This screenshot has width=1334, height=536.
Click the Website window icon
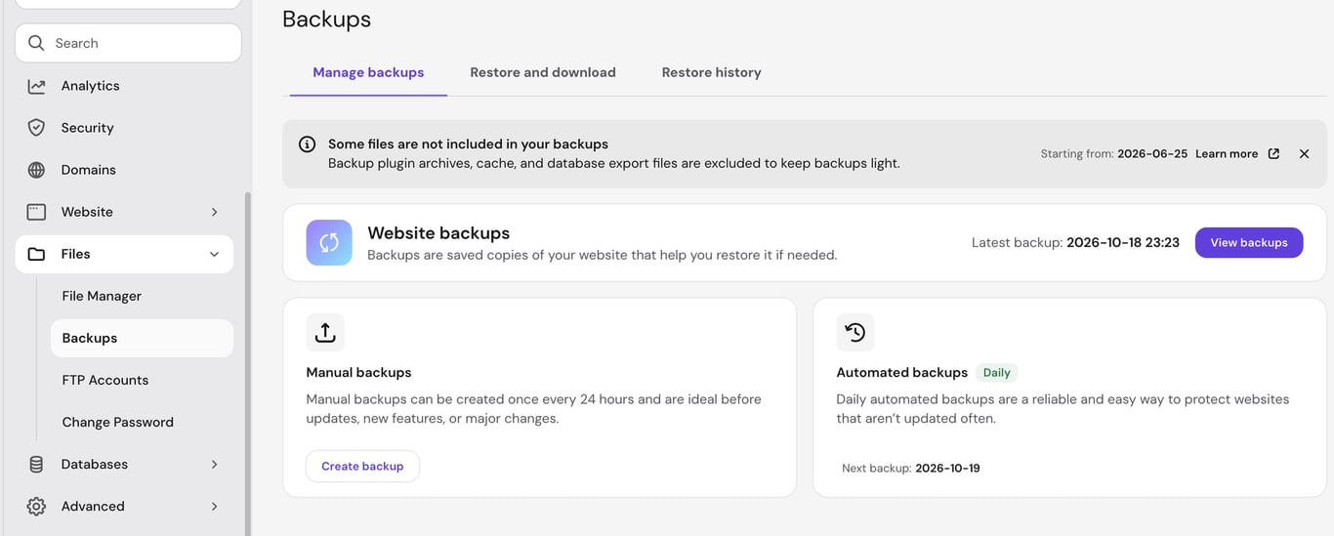pos(36,212)
